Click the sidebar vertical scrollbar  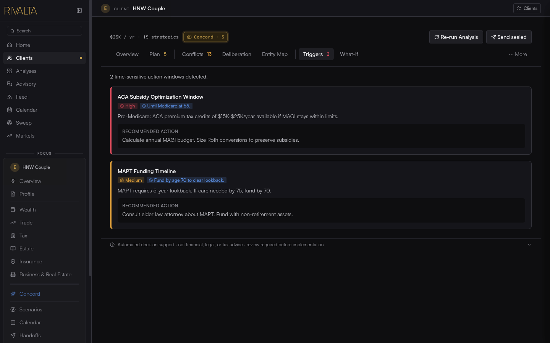tap(90, 137)
